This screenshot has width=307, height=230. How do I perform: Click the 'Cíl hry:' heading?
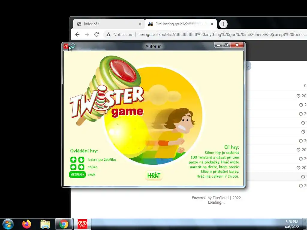tap(232, 147)
